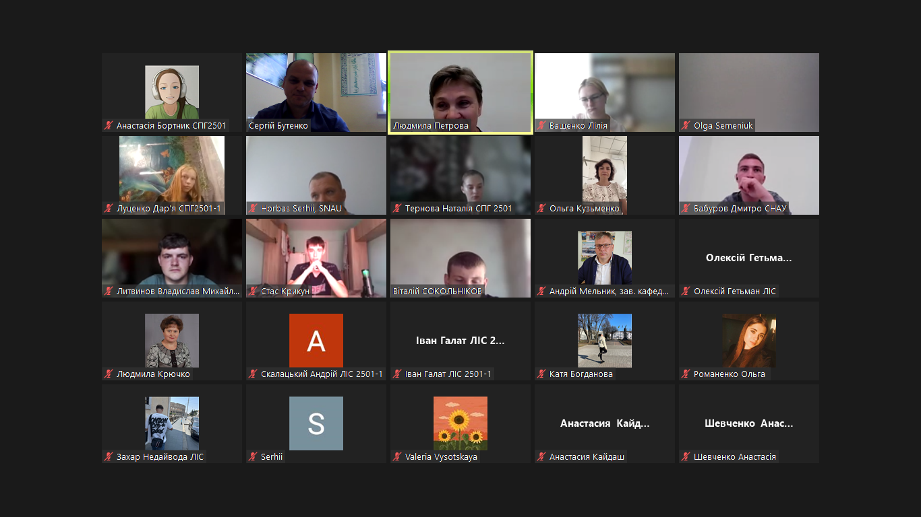The height and width of the screenshot is (517, 921).
Task: Click the large centered 'Олексій Гетьма...' tile text
Action: click(749, 258)
